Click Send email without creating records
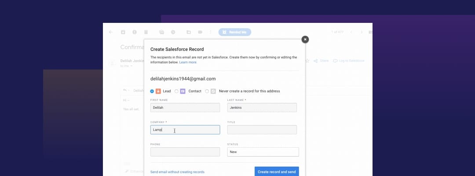The image size is (475, 176). coord(177,172)
